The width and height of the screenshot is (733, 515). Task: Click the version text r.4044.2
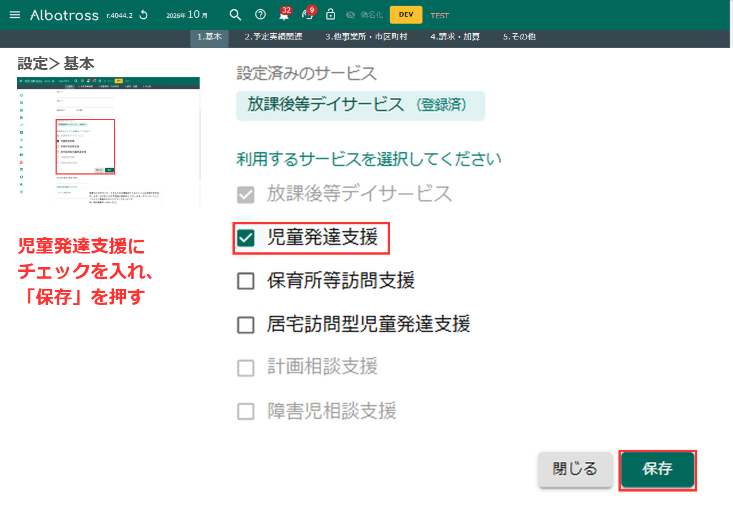click(x=120, y=15)
